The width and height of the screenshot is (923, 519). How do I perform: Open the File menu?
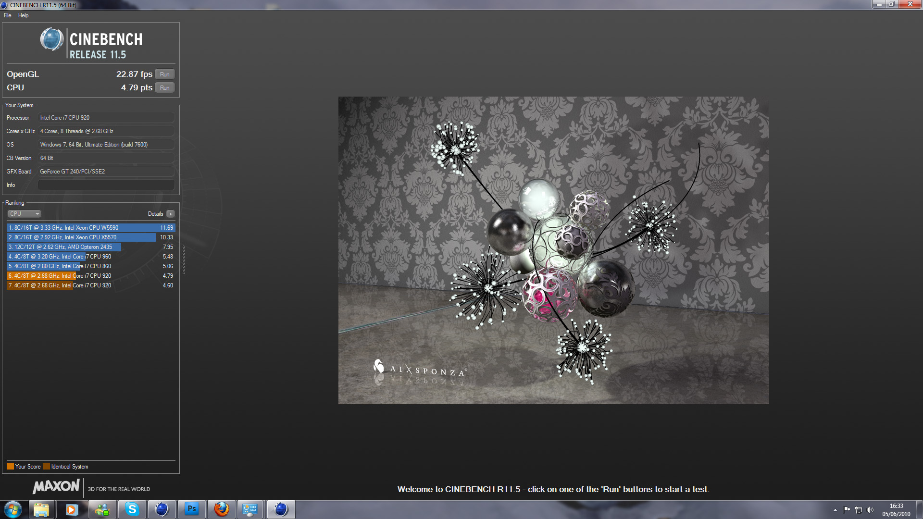click(x=8, y=15)
